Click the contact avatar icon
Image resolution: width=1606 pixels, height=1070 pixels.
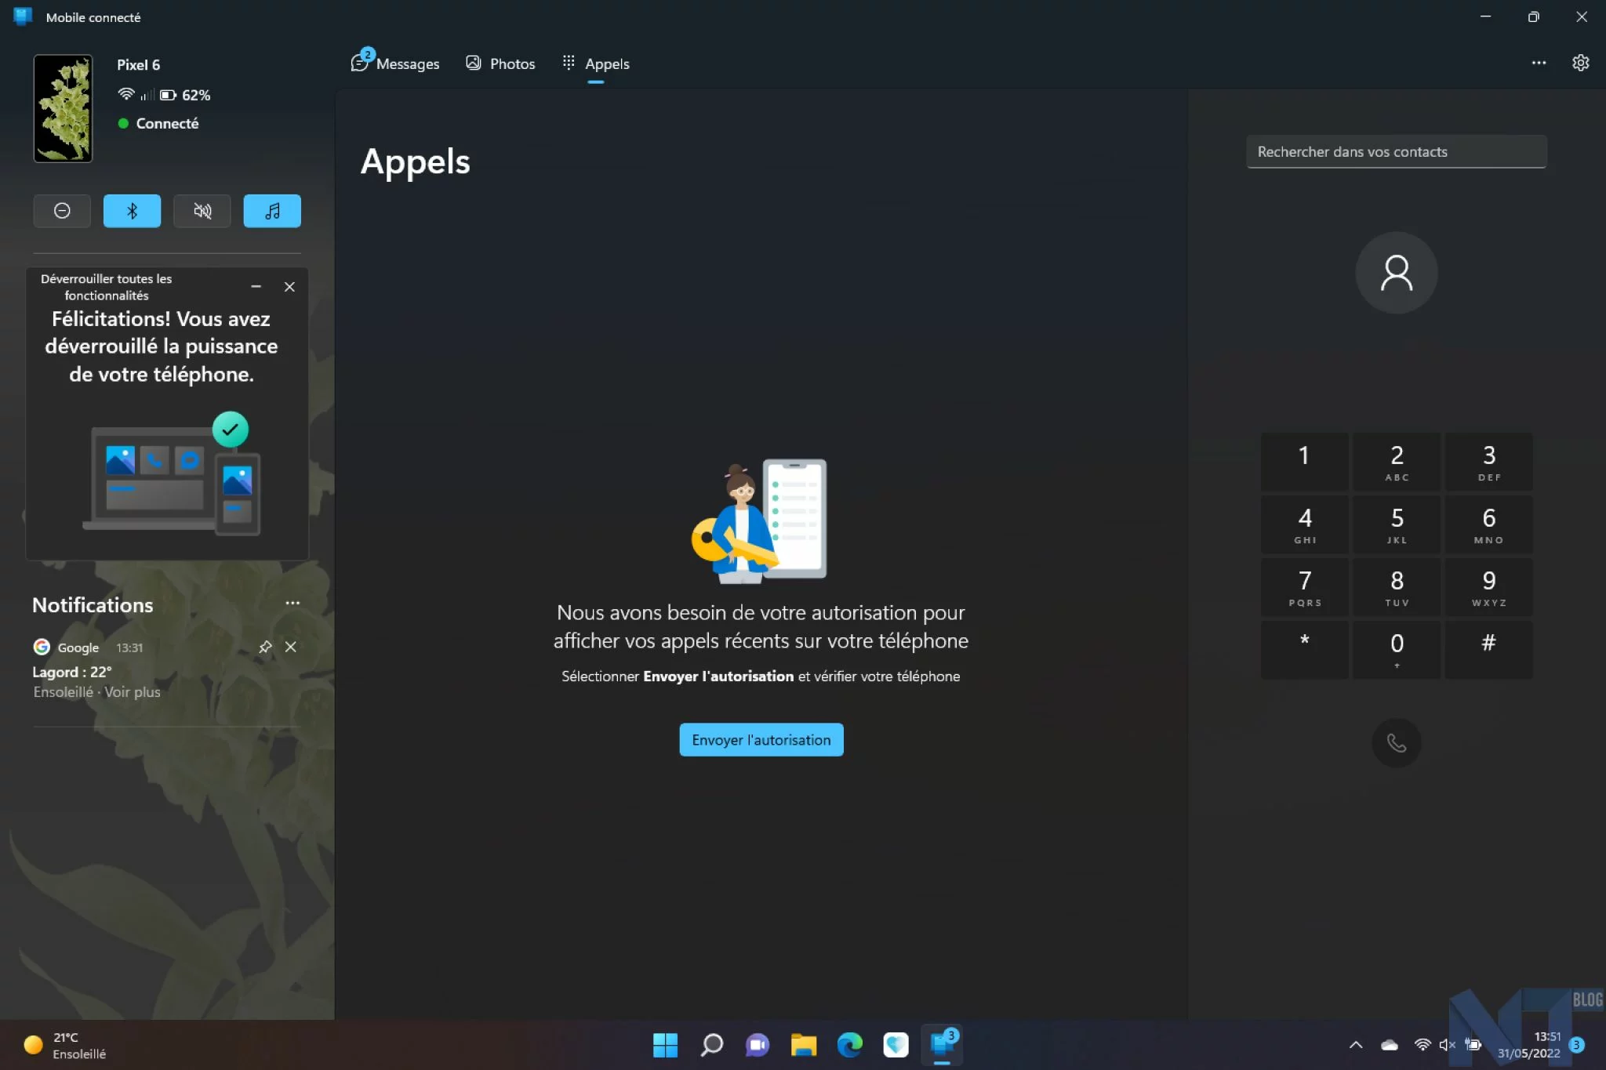[x=1396, y=273]
